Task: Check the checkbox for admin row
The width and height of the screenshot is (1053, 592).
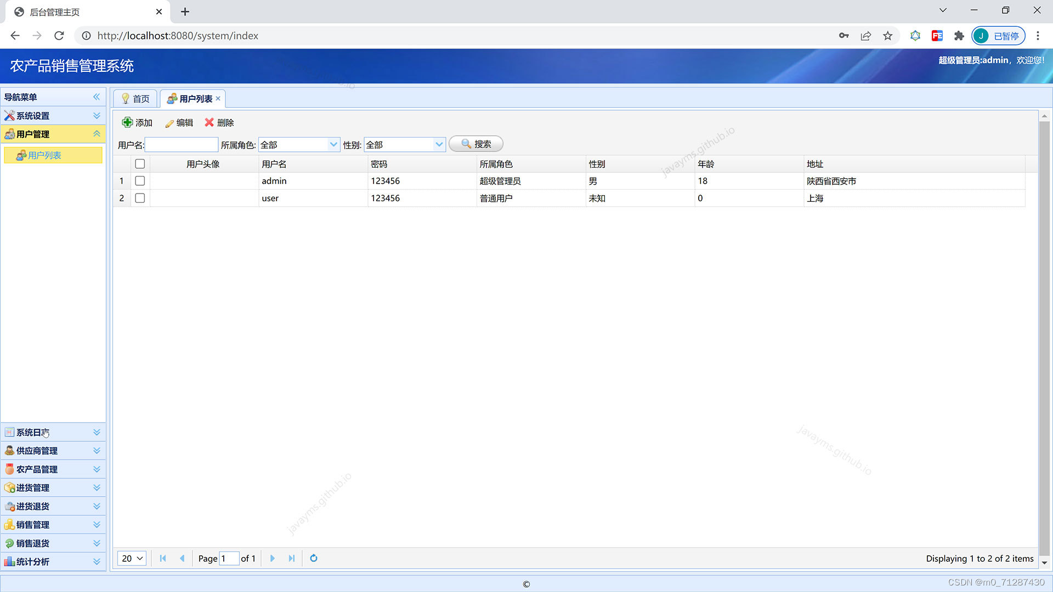Action: pyautogui.click(x=140, y=181)
